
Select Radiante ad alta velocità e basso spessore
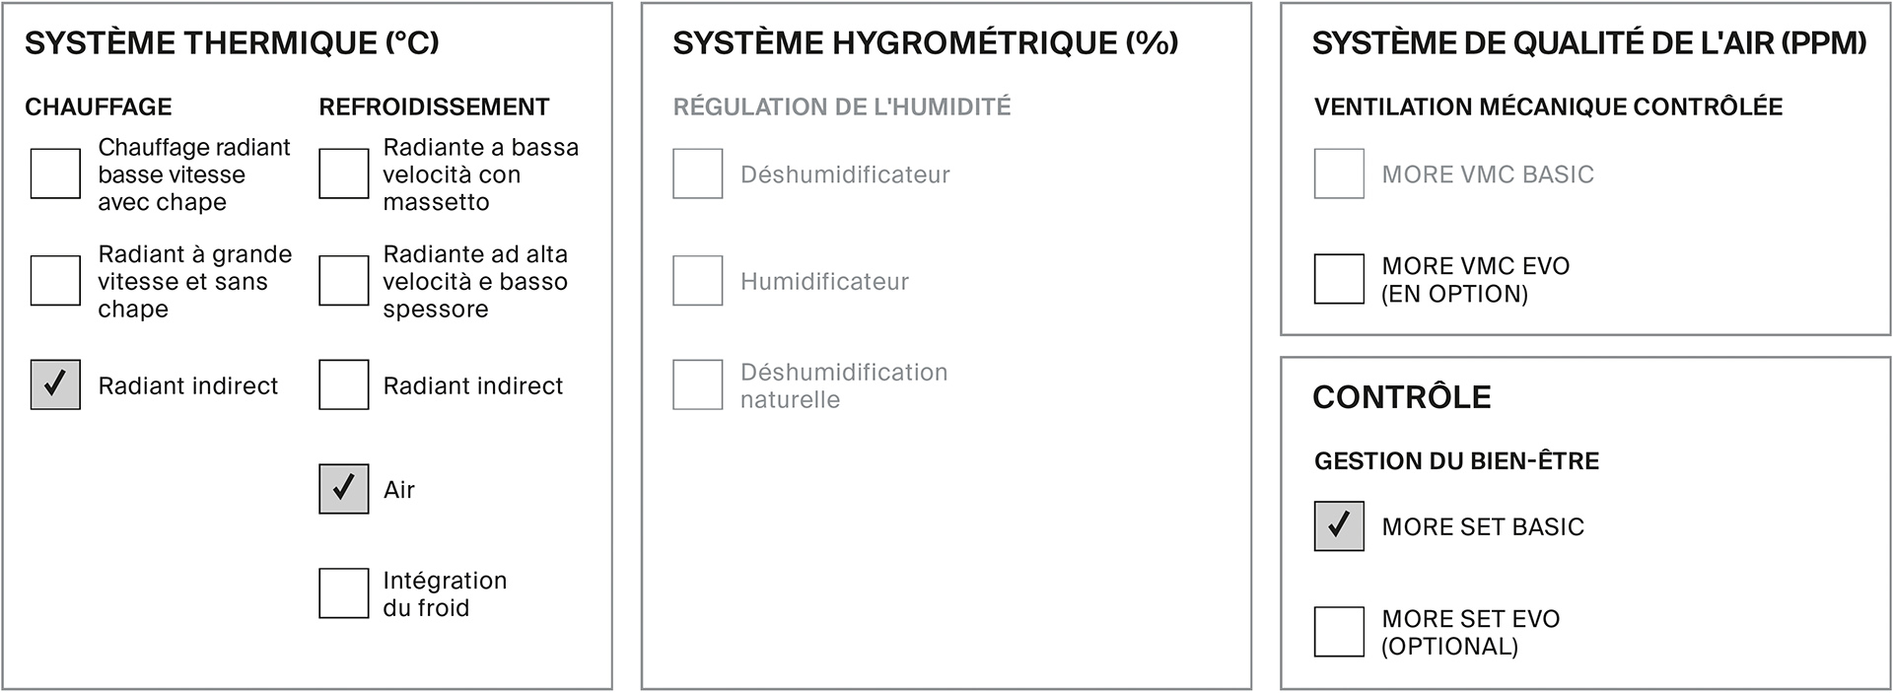(343, 281)
